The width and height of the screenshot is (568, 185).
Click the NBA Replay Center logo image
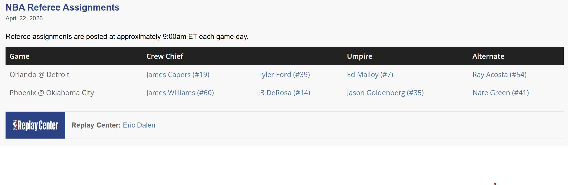(35, 125)
